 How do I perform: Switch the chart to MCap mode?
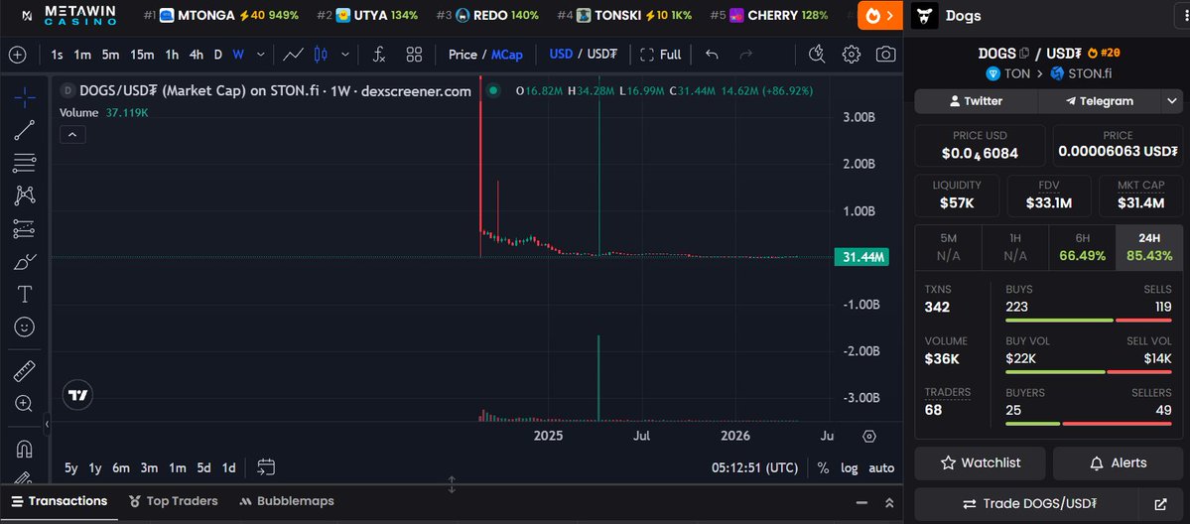coord(506,55)
